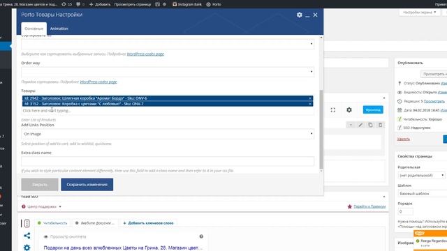Focus the 'Click here and start typing' product field
This screenshot has height=251, width=447.
tap(168, 110)
